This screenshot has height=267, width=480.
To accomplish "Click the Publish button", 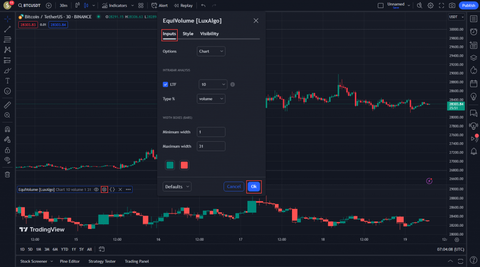I will (469, 6).
